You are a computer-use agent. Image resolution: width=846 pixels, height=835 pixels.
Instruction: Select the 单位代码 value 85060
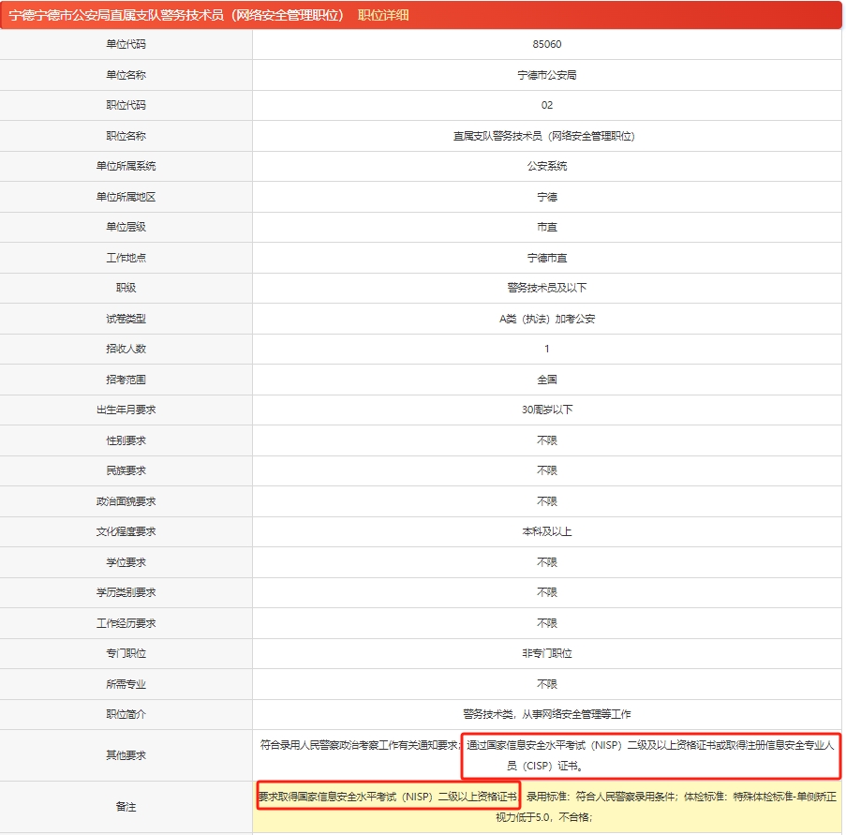pos(546,44)
